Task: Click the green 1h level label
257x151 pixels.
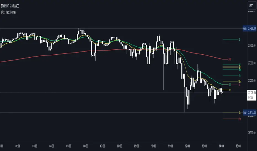Action: tap(240, 75)
